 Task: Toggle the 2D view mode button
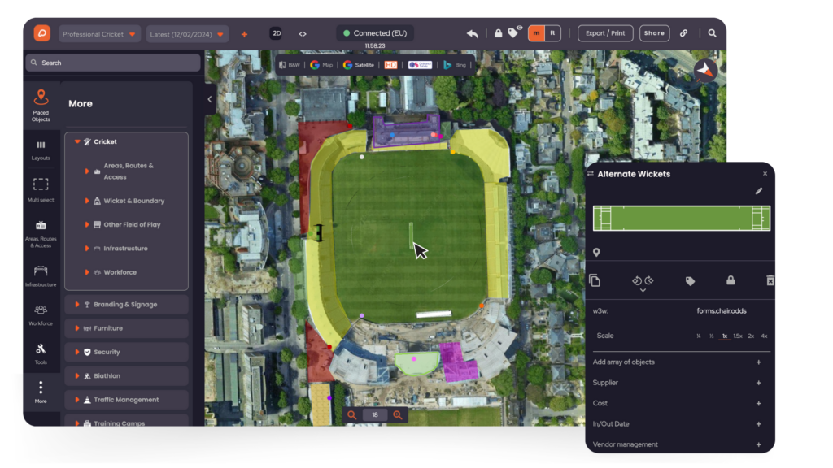pos(277,33)
